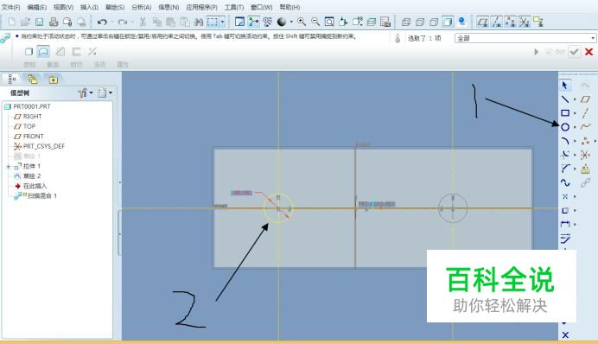The width and height of the screenshot is (598, 344).
Task: Confirm feature with green checkmark button
Action: click(574, 52)
